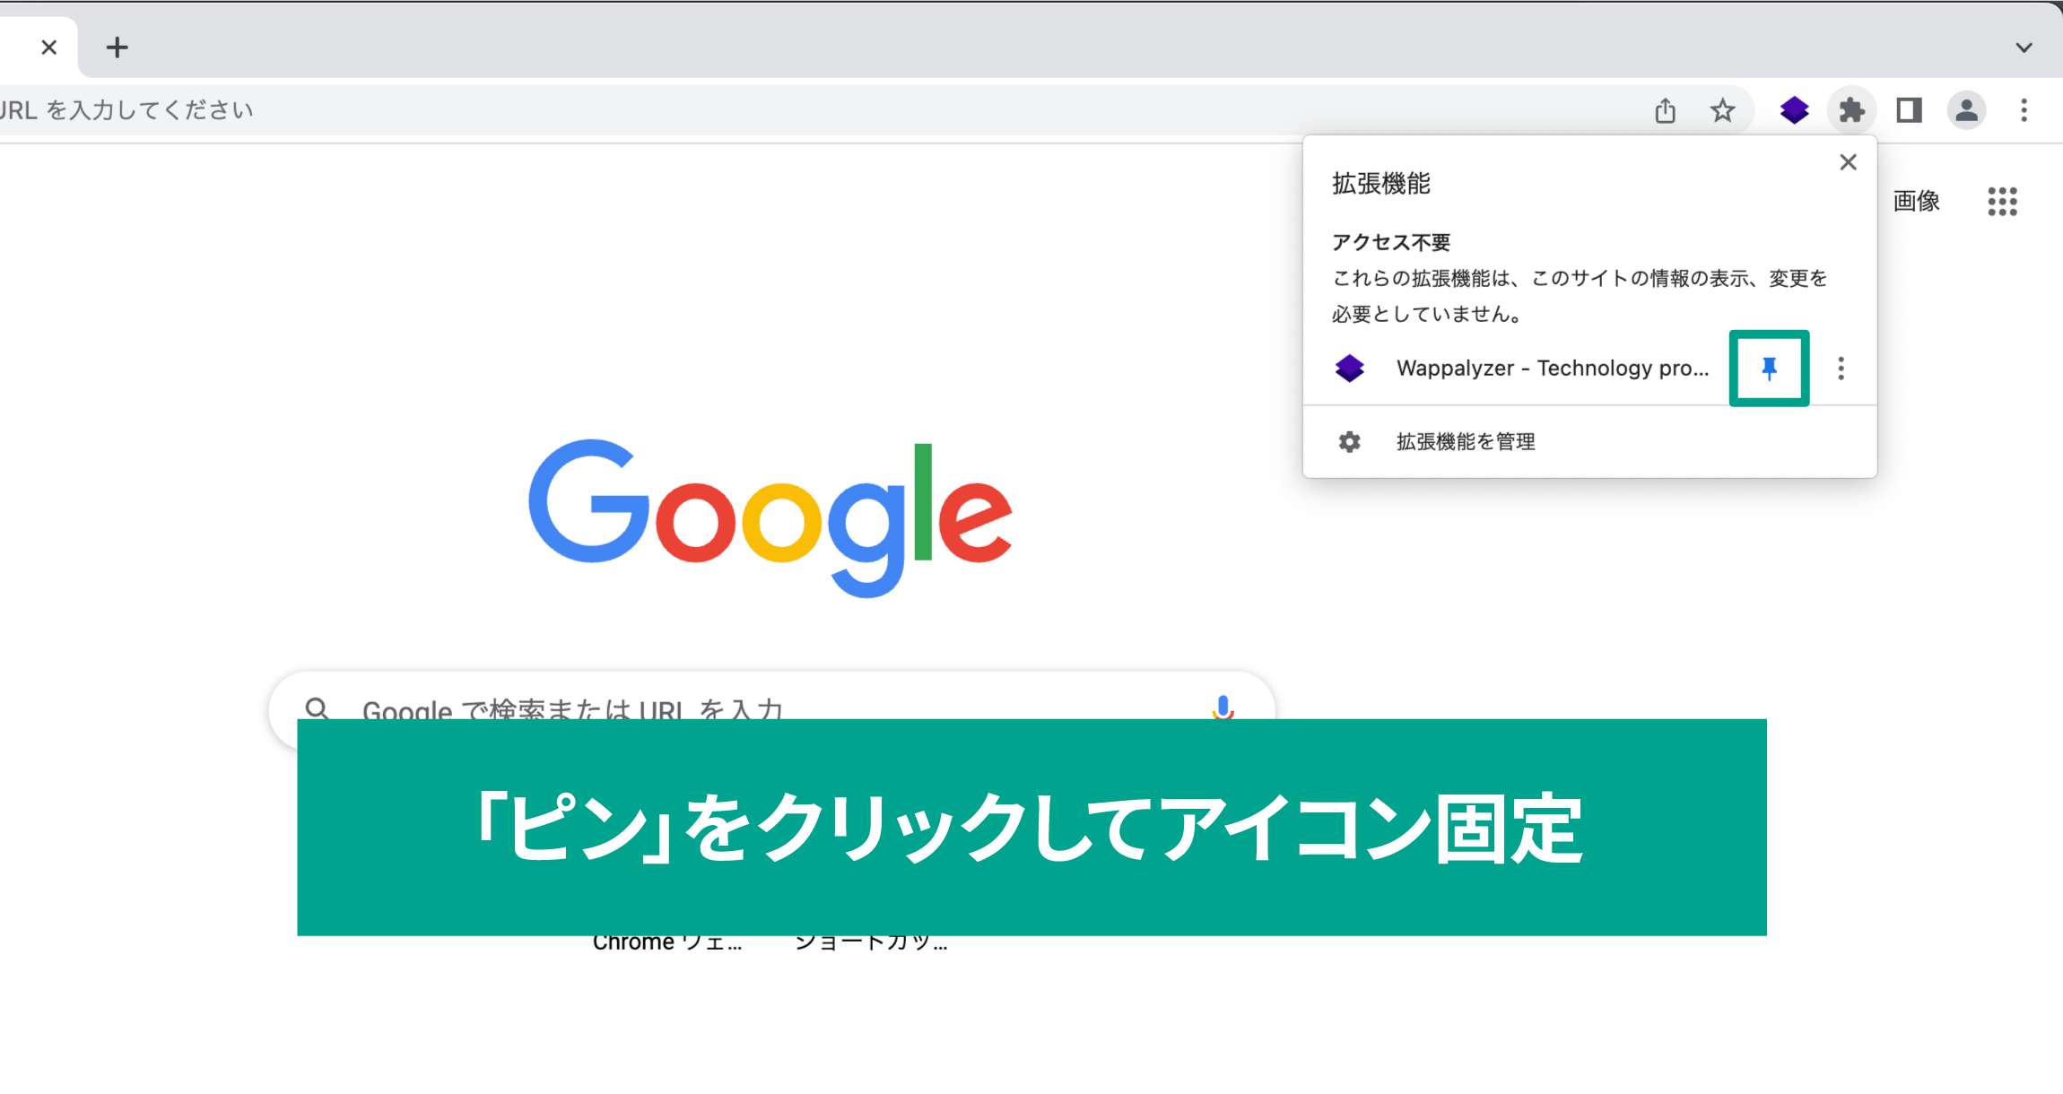This screenshot has width=2063, height=1094.
Task: Click the gear icon beside 拡張機能を管理
Action: 1349,441
